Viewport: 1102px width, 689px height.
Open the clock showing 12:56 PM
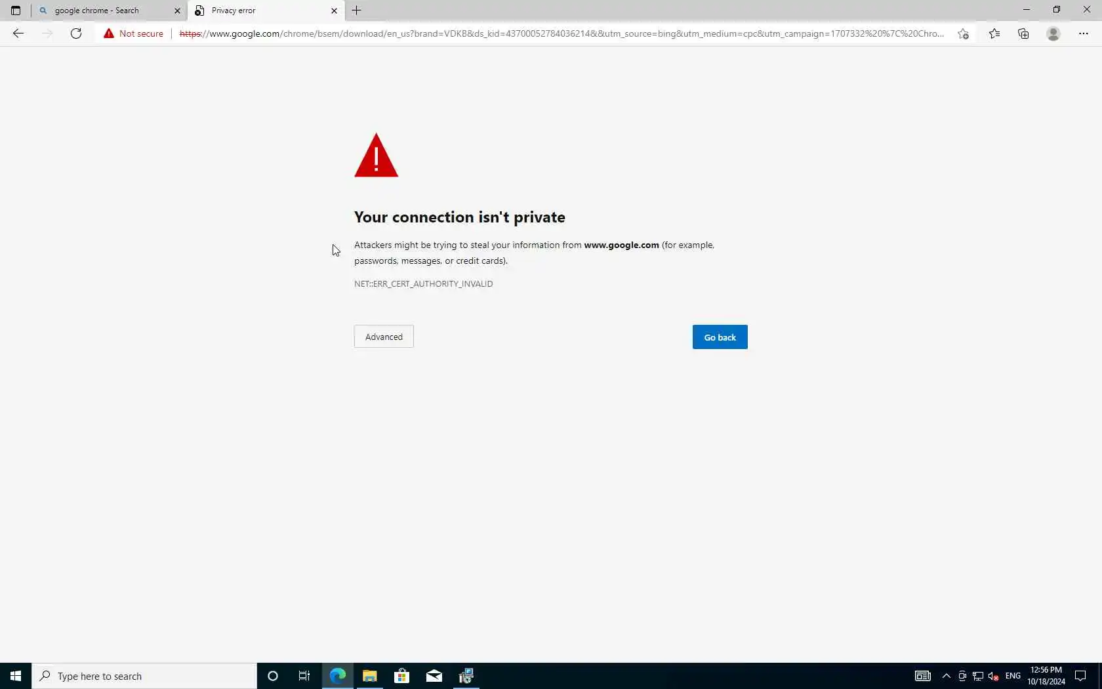click(1046, 676)
